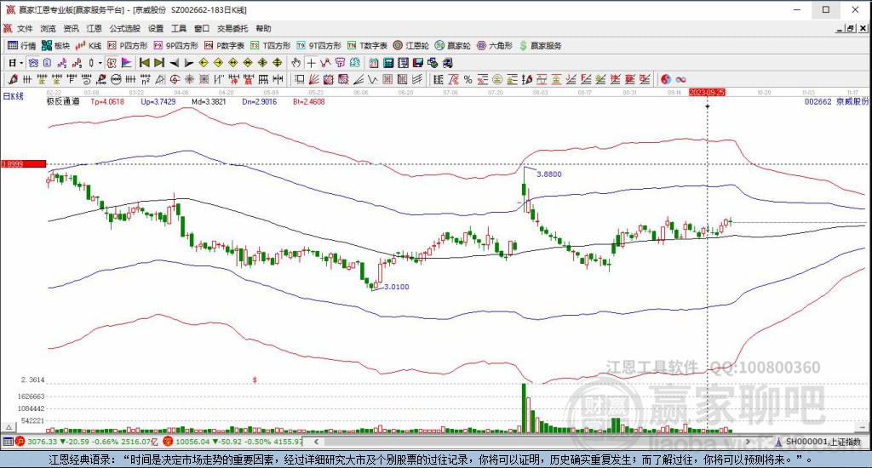
Task: Open the 赢家轮 wheel tool
Action: tap(453, 46)
